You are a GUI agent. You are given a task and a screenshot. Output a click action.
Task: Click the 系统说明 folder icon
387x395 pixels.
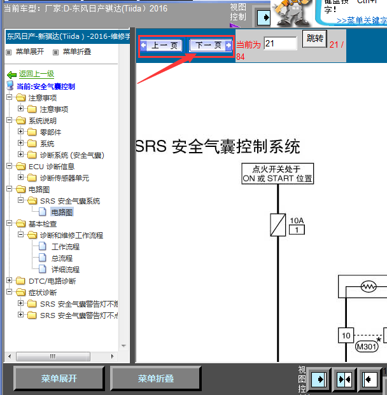(x=20, y=121)
